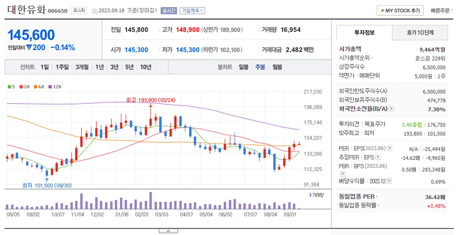The image size is (459, 235).
Task: Click the 봉차트 label
Action: tap(225, 67)
